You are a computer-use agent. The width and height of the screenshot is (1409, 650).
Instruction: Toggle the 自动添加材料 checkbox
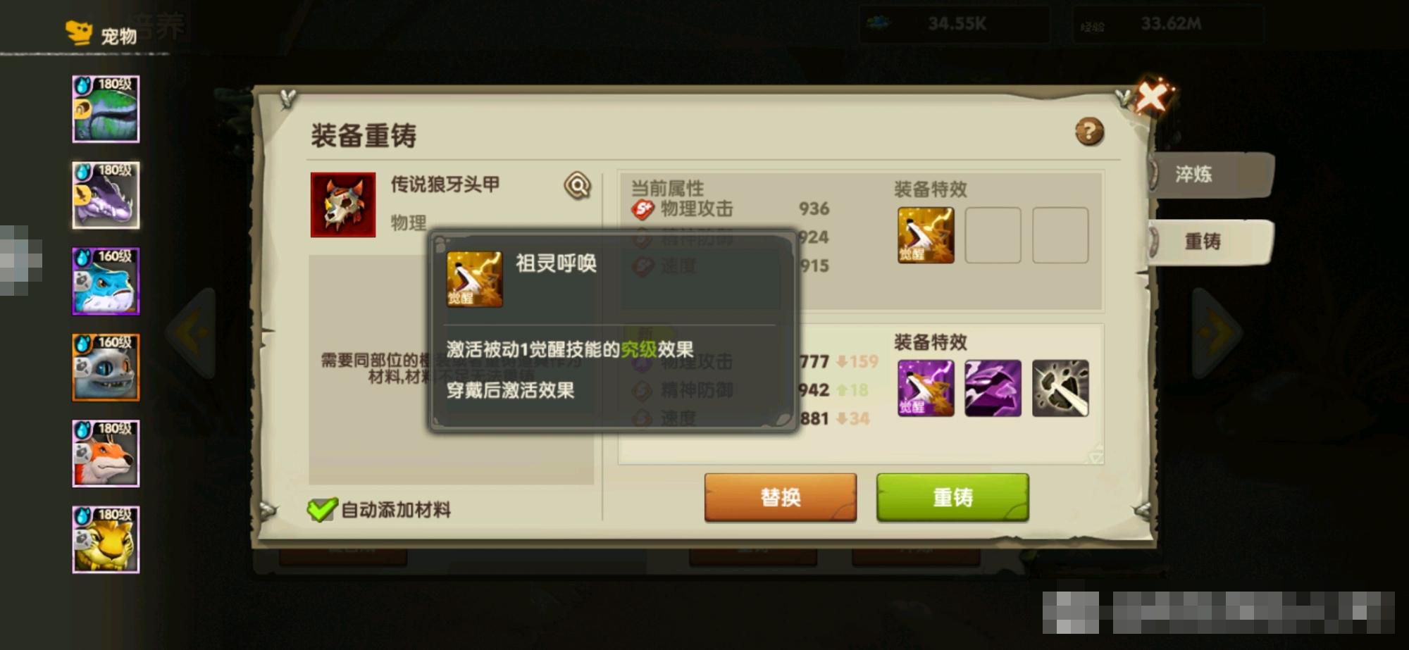click(x=322, y=509)
